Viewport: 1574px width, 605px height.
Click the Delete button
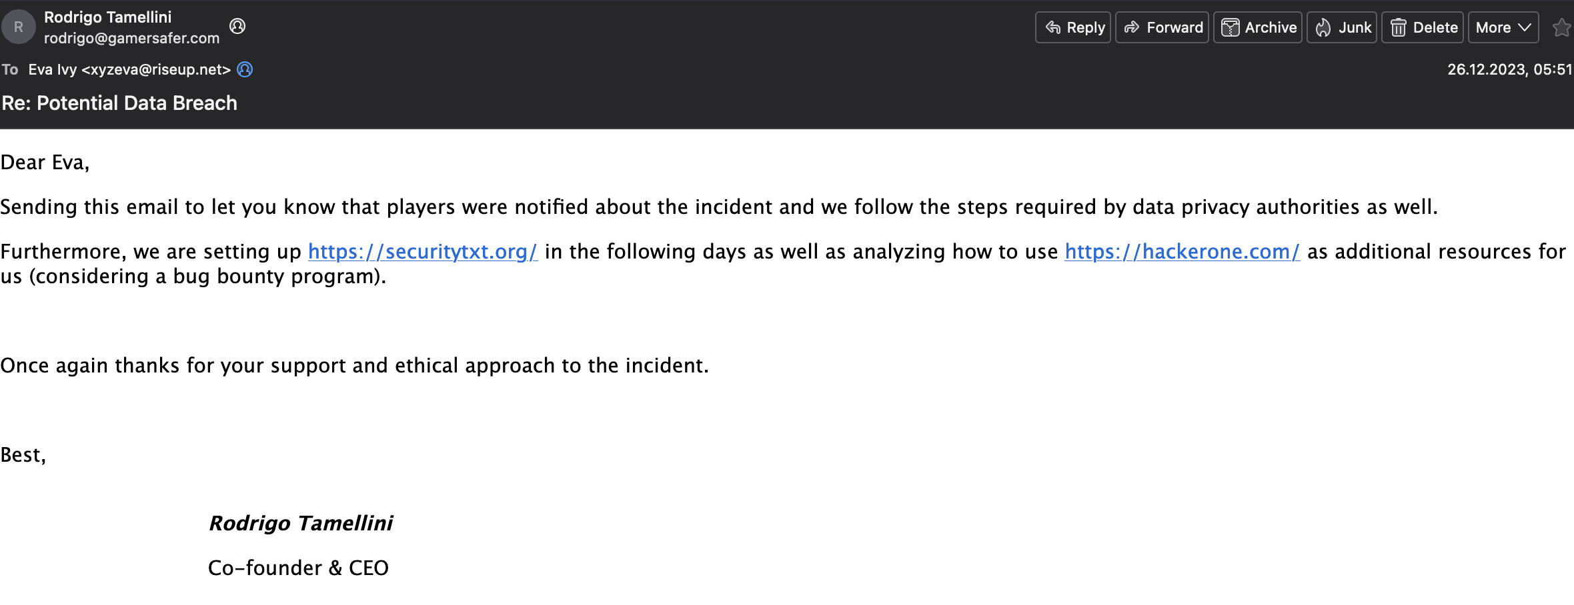coord(1422,27)
